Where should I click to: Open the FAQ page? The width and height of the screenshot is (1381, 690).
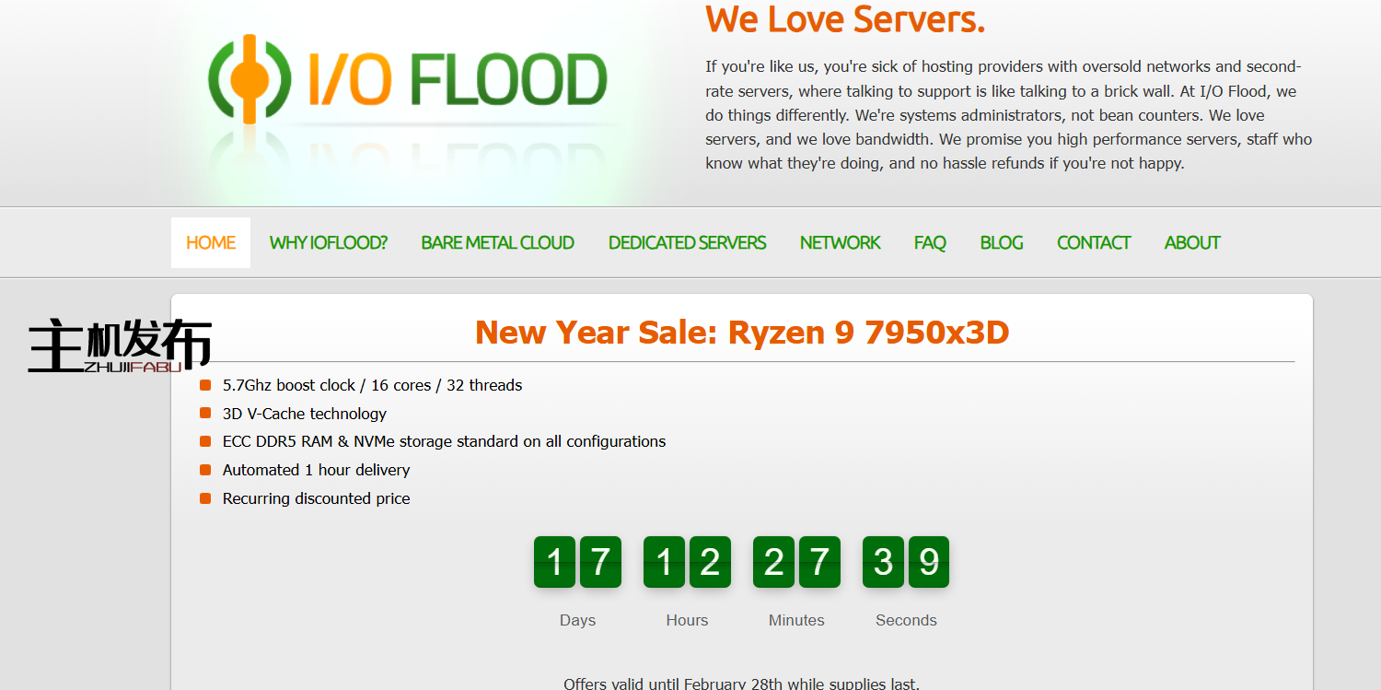pos(930,243)
